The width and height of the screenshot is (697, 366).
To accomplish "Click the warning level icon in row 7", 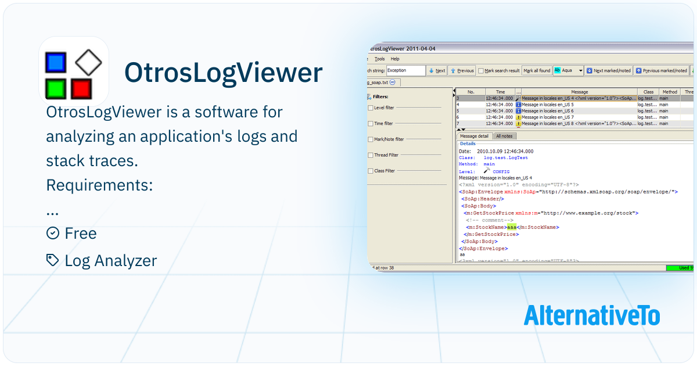I will tap(518, 124).
